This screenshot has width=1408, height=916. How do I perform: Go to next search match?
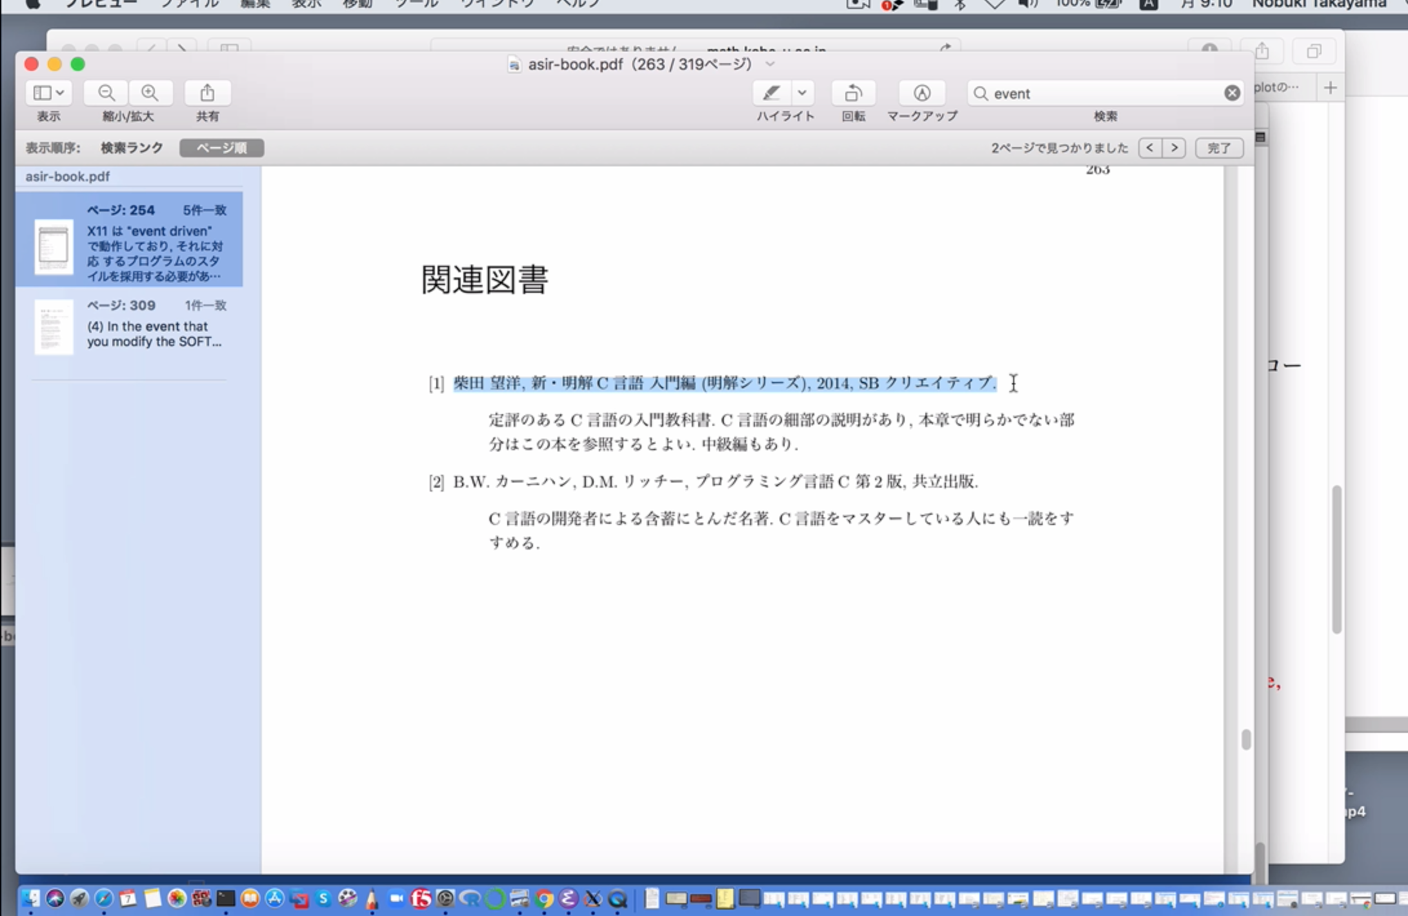point(1174,148)
